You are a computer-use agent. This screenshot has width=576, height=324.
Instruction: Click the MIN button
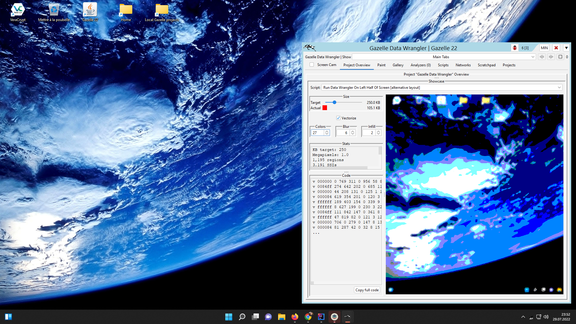point(544,48)
